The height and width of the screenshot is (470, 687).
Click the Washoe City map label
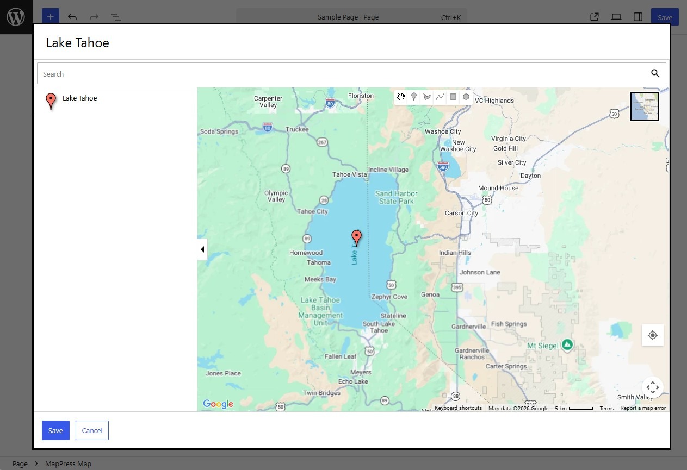443,131
